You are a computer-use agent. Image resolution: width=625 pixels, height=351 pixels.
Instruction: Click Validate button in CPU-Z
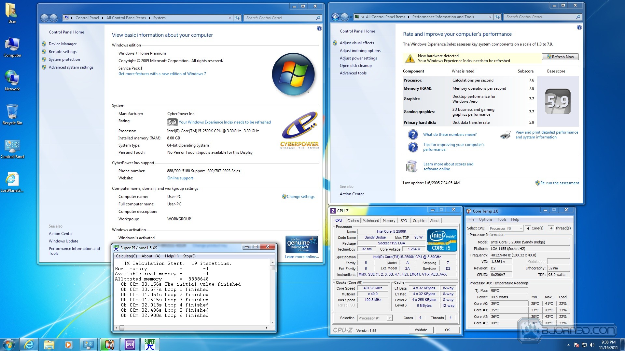click(x=421, y=330)
